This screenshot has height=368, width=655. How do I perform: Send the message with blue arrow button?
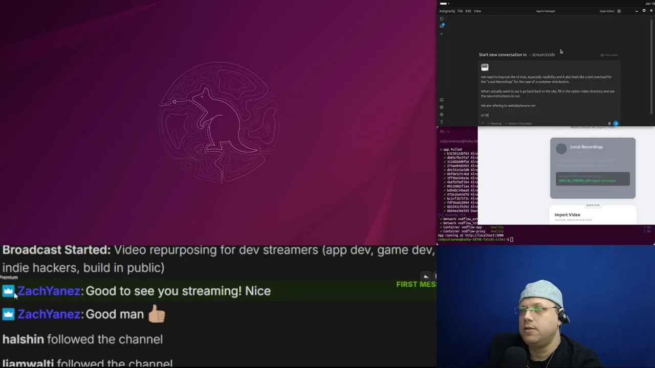click(616, 123)
